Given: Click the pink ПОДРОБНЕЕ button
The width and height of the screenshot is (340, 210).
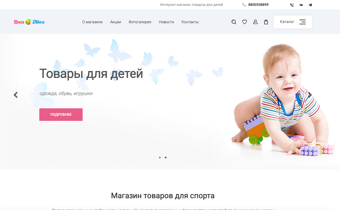Looking at the screenshot, I should (61, 114).
